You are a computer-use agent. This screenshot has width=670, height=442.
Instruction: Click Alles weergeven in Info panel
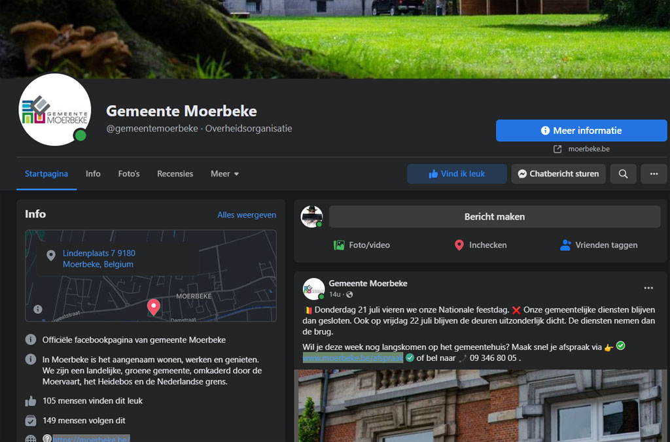pos(247,215)
